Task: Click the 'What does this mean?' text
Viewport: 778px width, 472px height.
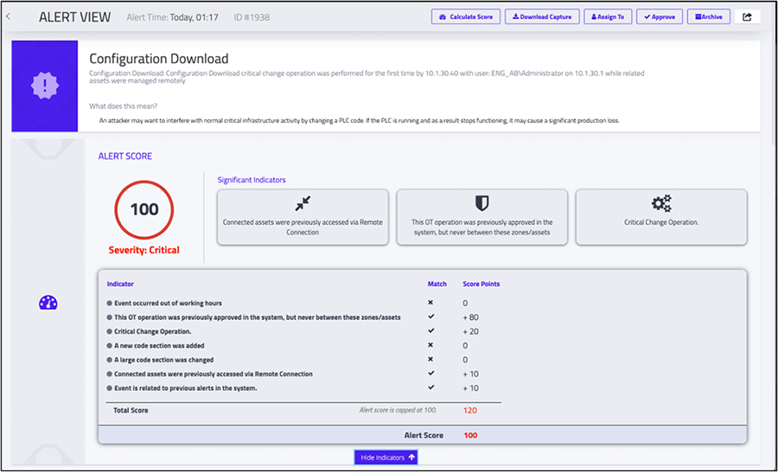Action: point(123,106)
